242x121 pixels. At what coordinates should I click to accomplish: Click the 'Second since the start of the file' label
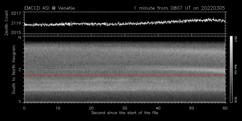click(x=124, y=113)
